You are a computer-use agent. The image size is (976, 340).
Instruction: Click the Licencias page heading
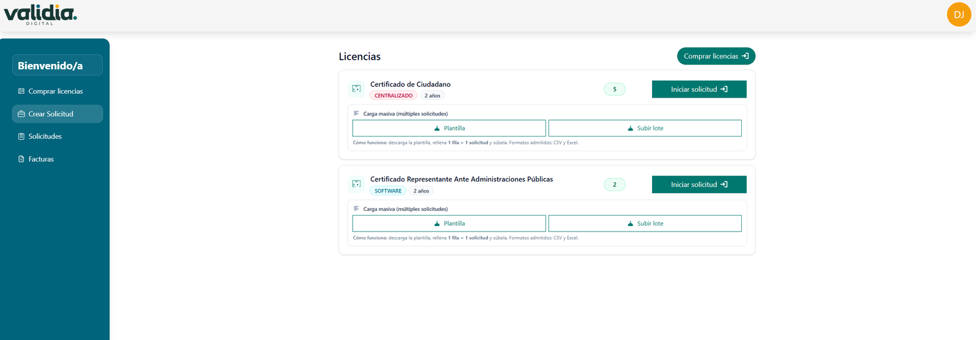359,57
